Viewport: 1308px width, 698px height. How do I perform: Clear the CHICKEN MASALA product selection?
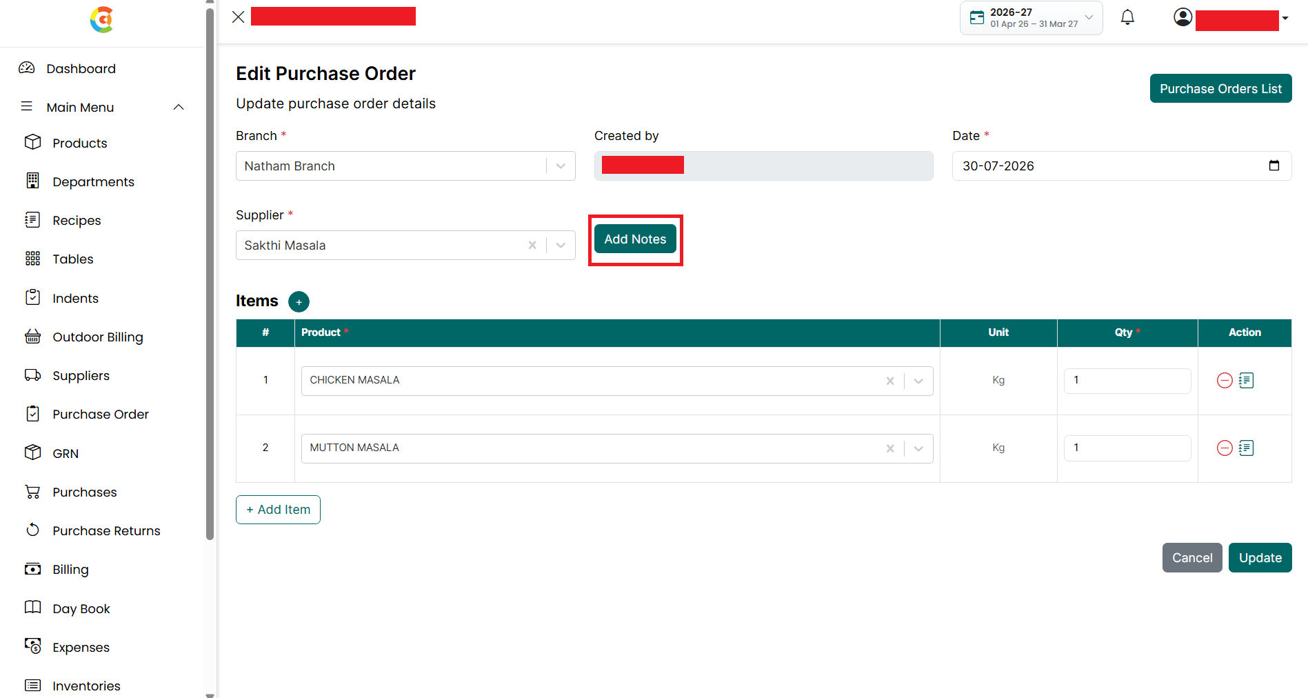click(890, 381)
